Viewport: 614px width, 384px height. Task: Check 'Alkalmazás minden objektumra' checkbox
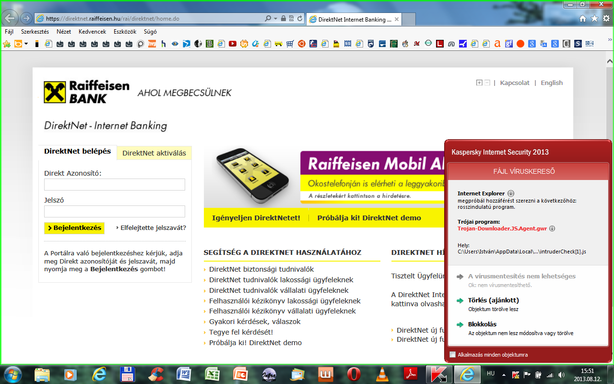[452, 355]
